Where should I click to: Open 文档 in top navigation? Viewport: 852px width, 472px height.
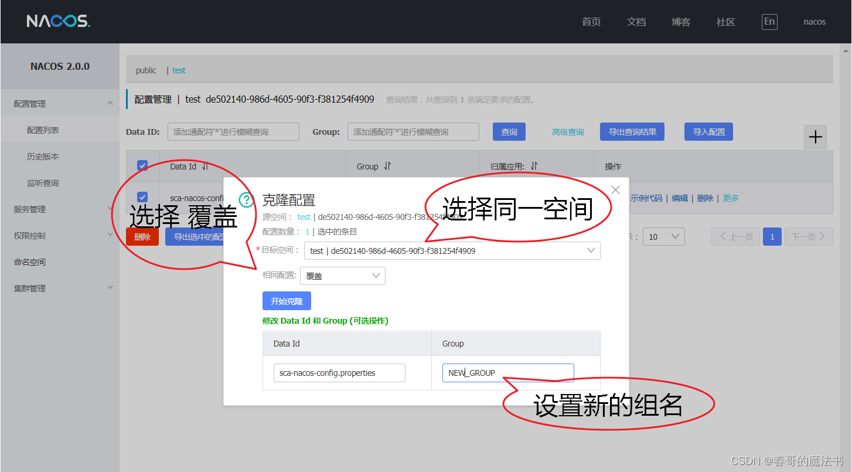[x=636, y=22]
